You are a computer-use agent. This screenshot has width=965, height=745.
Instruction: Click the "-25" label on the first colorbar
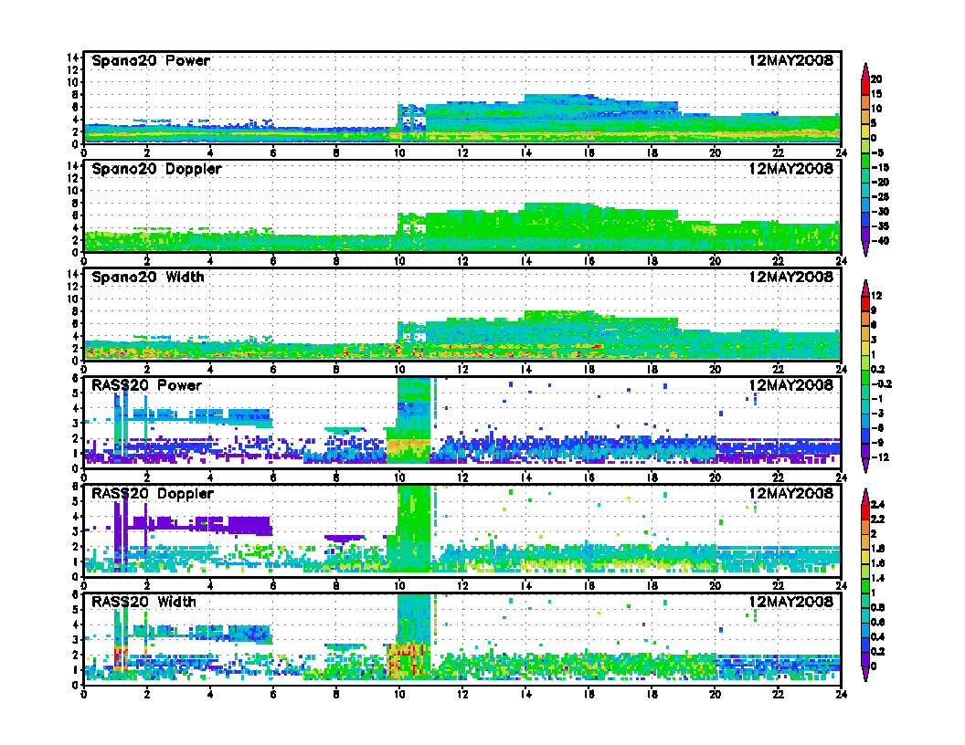coord(880,196)
